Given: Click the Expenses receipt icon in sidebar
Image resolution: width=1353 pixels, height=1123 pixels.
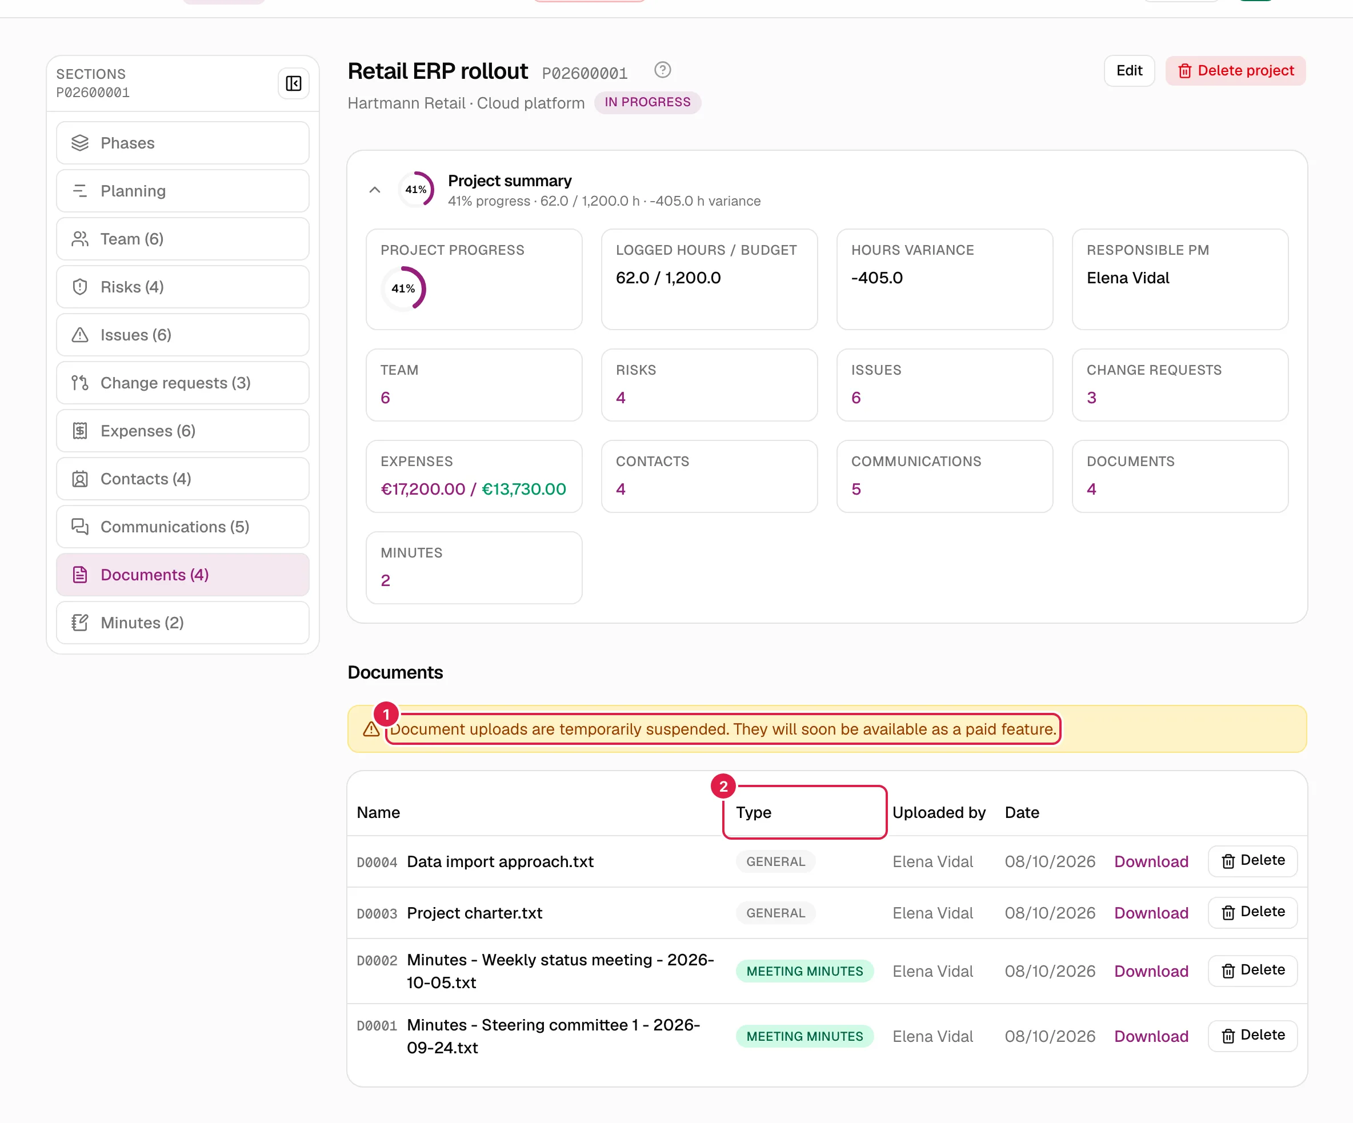Looking at the screenshot, I should click(80, 431).
